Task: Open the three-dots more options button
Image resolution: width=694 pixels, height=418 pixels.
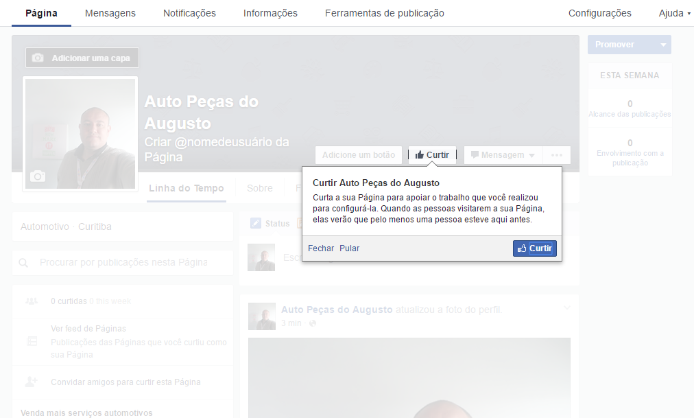Action: pyautogui.click(x=557, y=155)
